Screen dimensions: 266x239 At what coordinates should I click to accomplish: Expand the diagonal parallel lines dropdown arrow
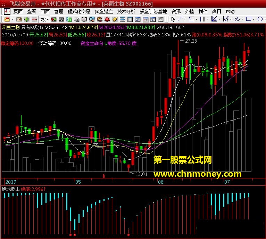click(x=242, y=19)
